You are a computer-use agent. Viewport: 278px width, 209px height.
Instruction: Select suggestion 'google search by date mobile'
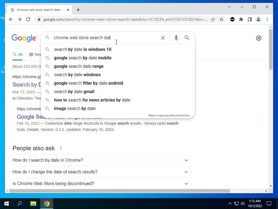pos(118,58)
